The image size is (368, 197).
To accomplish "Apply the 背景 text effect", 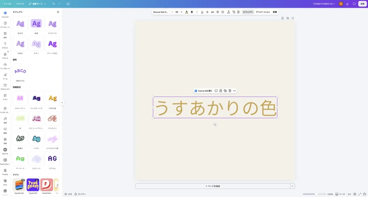I will tap(36, 24).
